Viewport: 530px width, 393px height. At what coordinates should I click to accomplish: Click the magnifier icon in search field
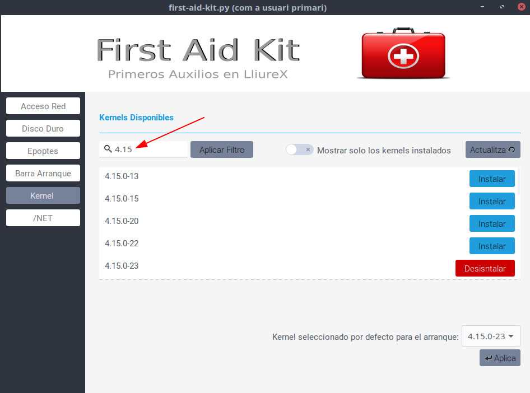click(108, 149)
